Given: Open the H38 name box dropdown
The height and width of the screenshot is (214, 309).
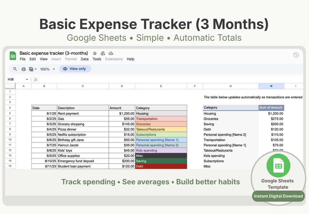Looking at the screenshot, I should [27, 80].
